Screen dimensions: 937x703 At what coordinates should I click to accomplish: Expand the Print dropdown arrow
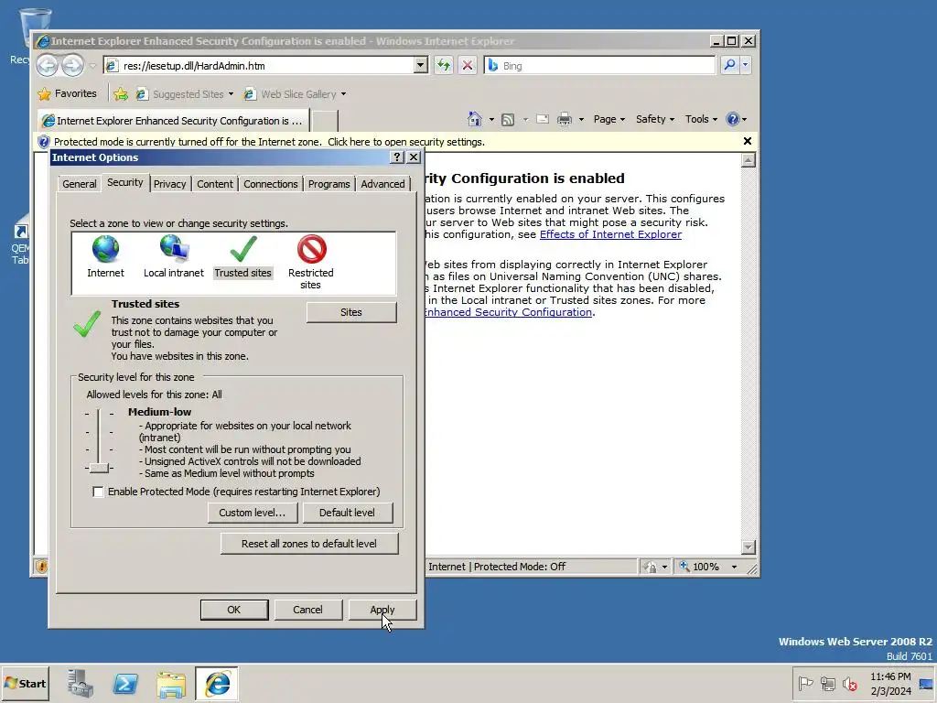click(581, 120)
